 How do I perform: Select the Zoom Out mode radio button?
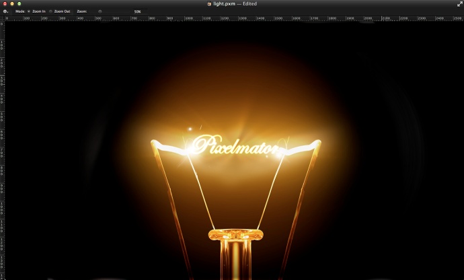50,11
